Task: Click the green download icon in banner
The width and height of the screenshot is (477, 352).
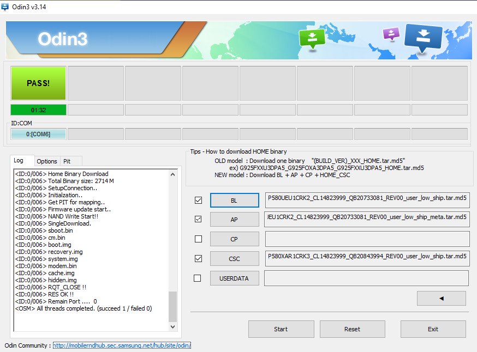Action: click(312, 39)
